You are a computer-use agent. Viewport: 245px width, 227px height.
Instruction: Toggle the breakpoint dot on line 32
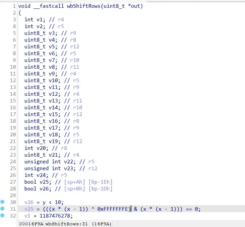click(2, 215)
